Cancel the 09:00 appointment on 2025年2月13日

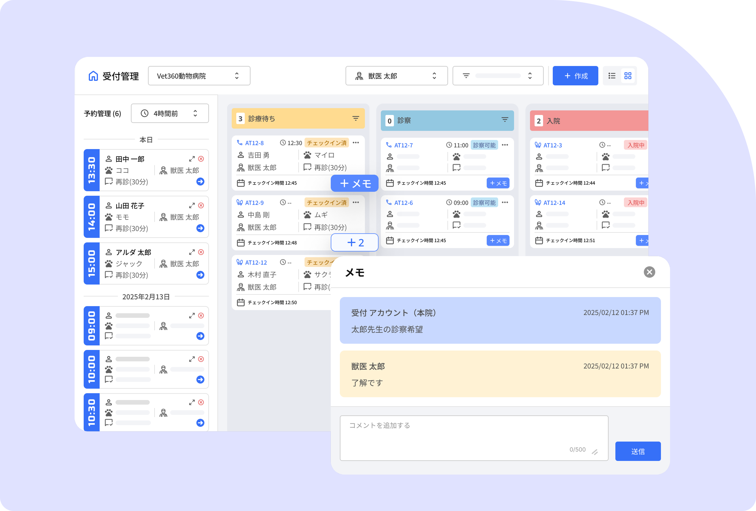pos(201,316)
